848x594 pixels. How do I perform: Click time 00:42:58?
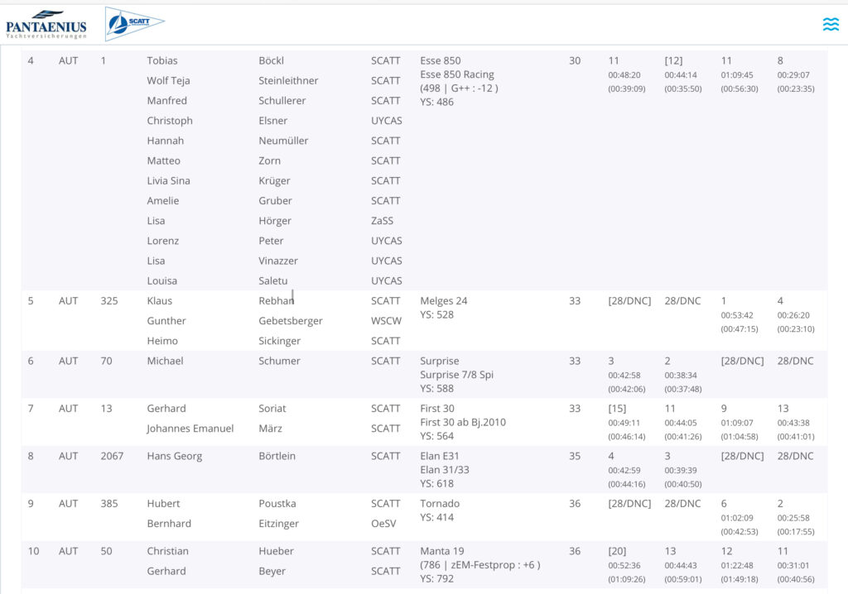click(x=624, y=375)
